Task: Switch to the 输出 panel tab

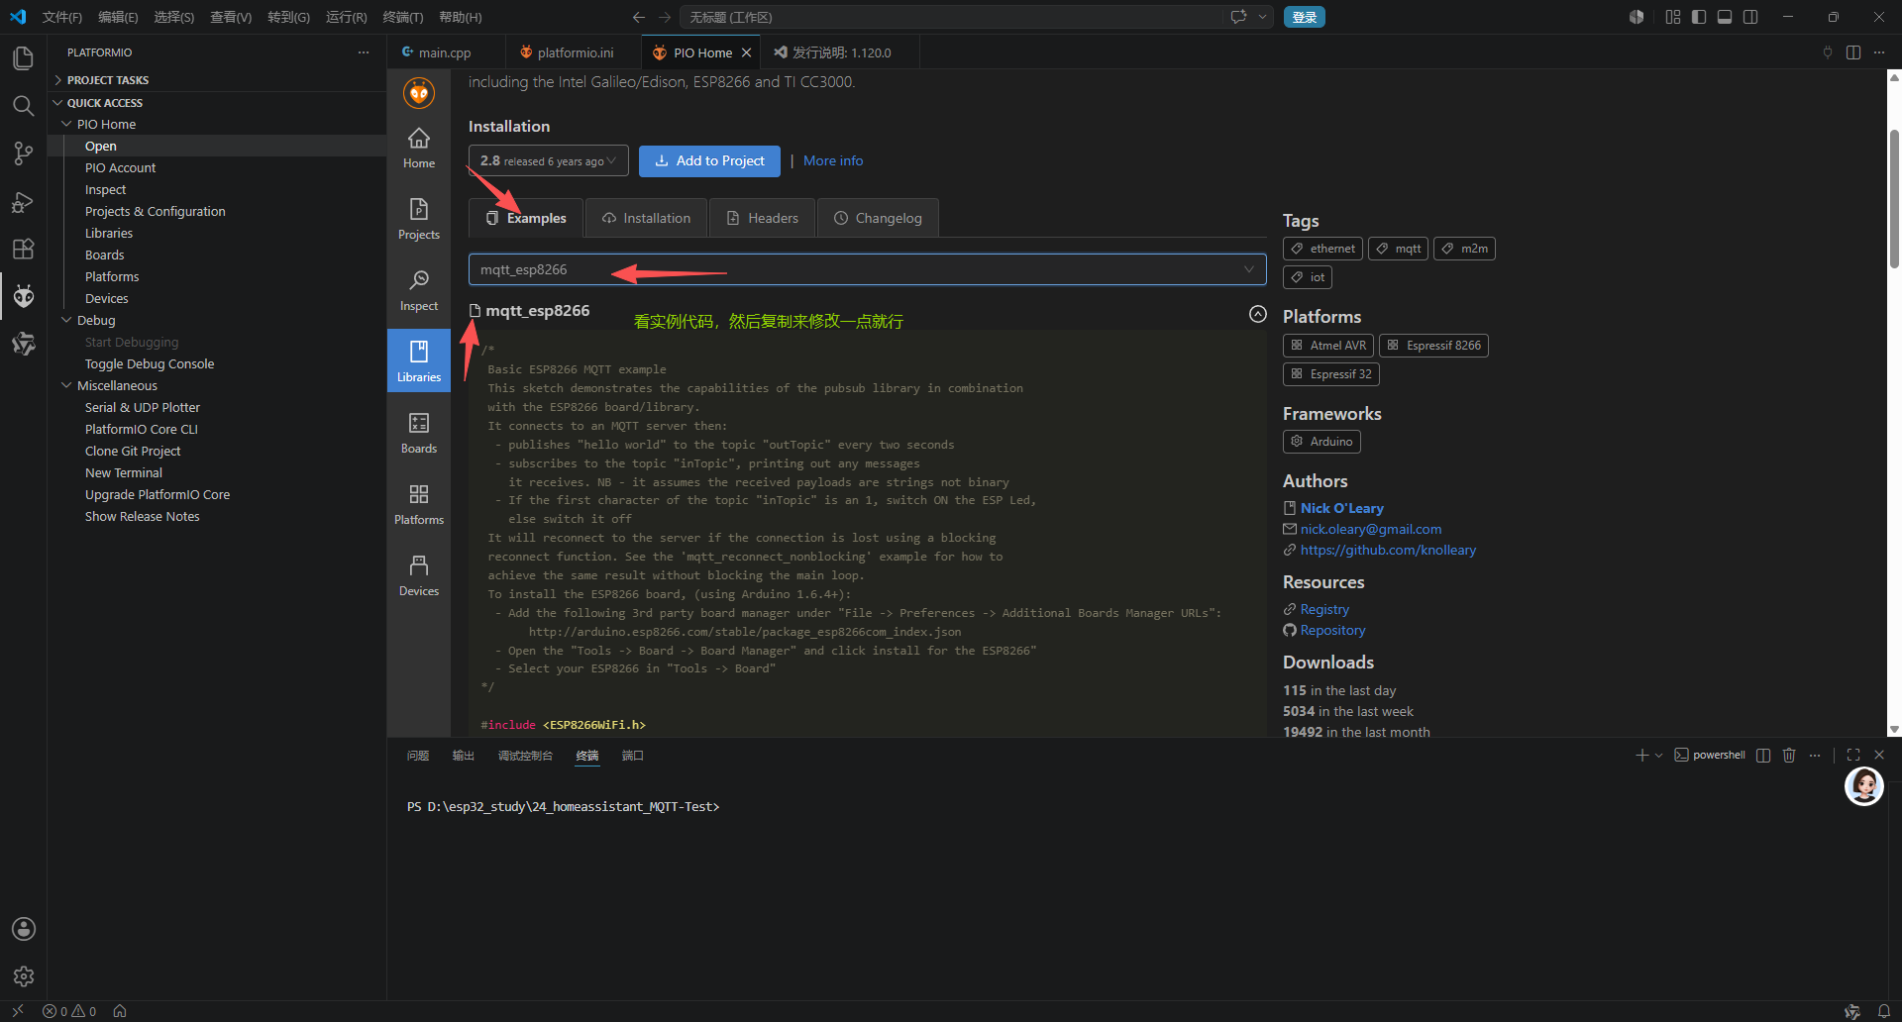Action: pos(464,756)
